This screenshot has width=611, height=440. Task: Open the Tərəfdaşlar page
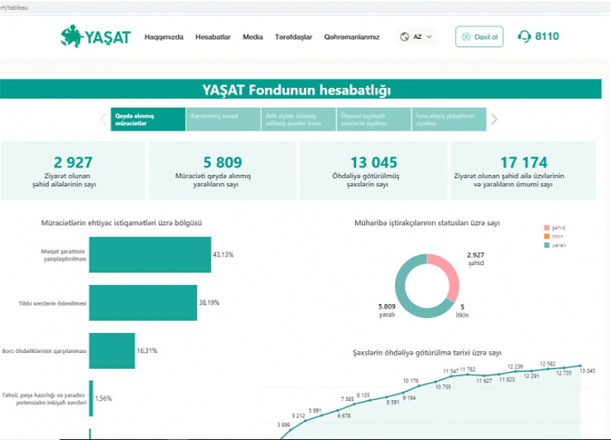pos(293,37)
